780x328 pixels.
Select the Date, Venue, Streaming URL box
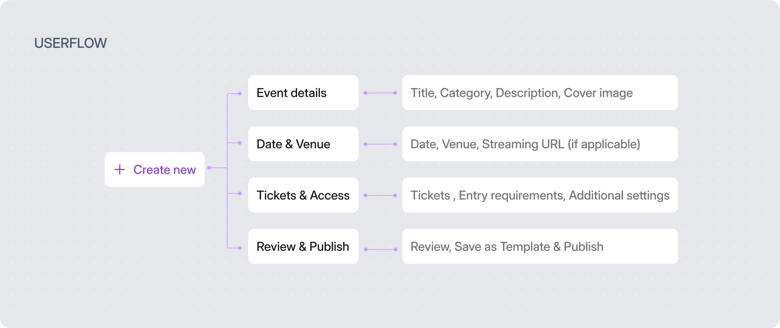click(540, 144)
